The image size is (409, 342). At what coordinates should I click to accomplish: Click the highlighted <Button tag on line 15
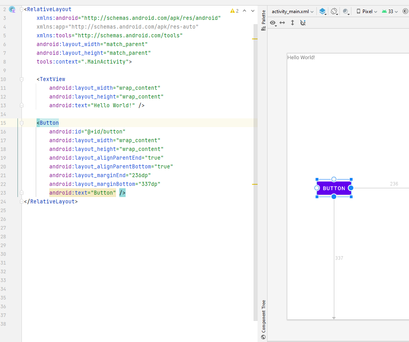(48, 123)
